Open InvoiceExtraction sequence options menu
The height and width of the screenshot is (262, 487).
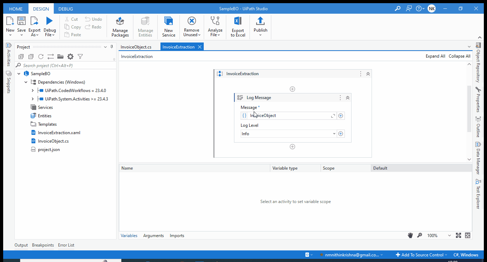(x=360, y=74)
